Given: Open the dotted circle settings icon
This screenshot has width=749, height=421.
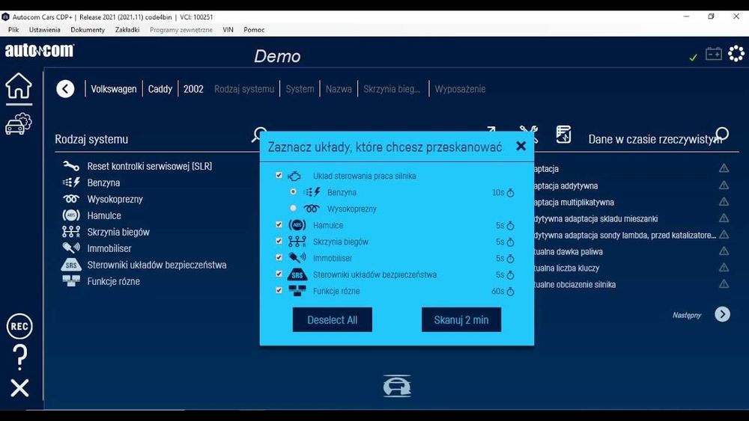Looking at the screenshot, I should coord(736,53).
